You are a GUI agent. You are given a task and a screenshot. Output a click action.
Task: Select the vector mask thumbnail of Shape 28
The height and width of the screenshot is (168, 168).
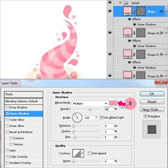click(141, 33)
